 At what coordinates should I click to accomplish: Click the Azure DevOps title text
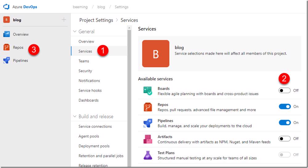click(x=25, y=7)
